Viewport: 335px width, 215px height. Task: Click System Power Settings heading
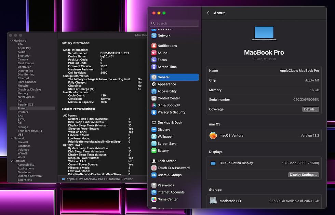tap(78, 109)
